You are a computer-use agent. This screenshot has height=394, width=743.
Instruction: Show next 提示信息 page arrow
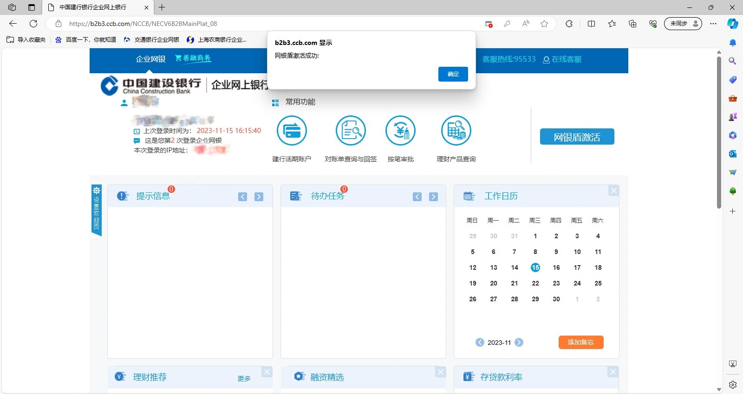[259, 197]
